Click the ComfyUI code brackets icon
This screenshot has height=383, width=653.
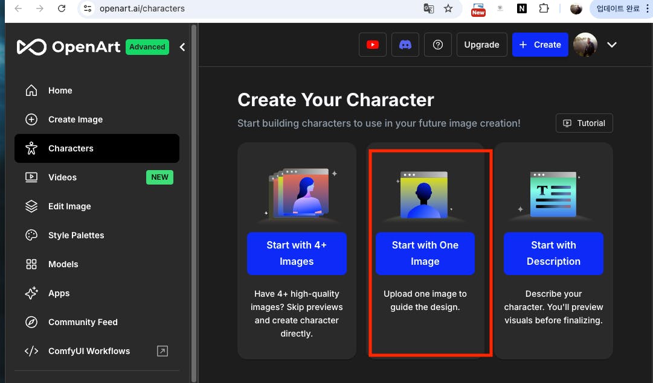[x=31, y=351]
